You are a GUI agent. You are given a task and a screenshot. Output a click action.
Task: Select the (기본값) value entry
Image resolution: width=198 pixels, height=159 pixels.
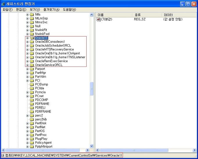pyautogui.click(x=106, y=19)
